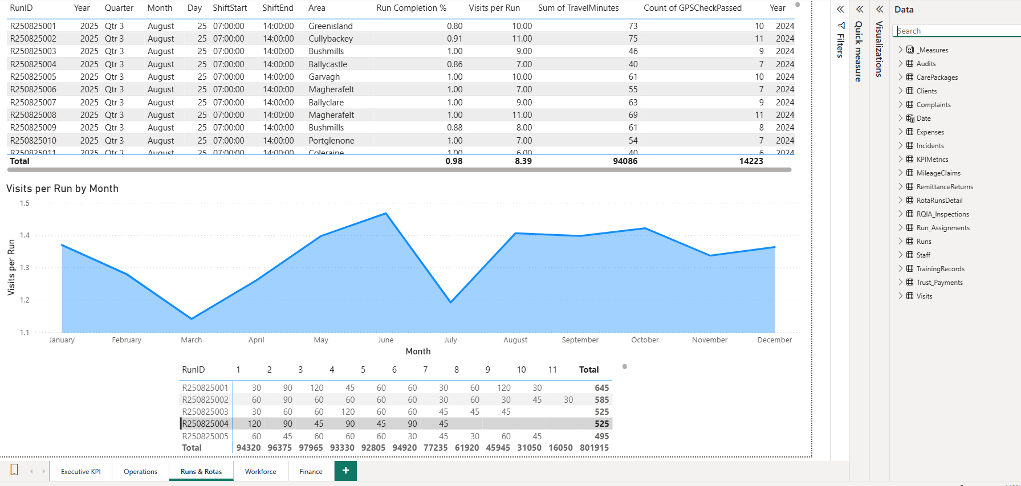This screenshot has width=1021, height=486.
Task: Click the Visits table icon
Action: (x=910, y=296)
